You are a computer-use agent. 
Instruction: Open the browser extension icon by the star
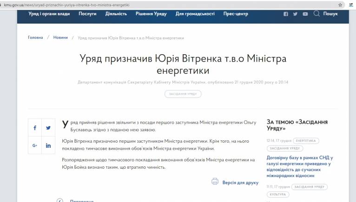351,5
